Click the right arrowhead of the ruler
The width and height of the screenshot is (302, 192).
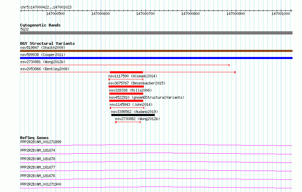point(291,11)
